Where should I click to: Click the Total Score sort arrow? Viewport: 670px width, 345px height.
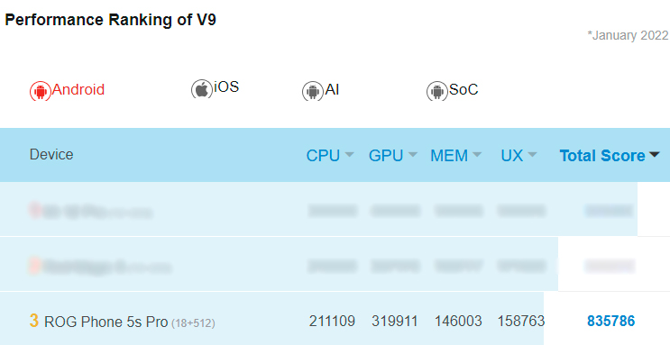click(x=654, y=155)
